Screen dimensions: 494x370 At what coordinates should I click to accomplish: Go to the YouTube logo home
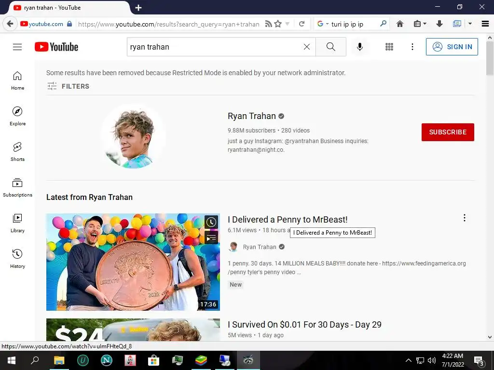56,47
